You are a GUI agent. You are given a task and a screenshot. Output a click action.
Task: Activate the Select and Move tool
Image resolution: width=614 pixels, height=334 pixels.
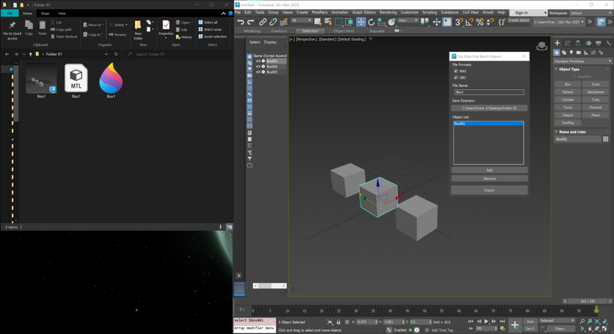coord(361,22)
